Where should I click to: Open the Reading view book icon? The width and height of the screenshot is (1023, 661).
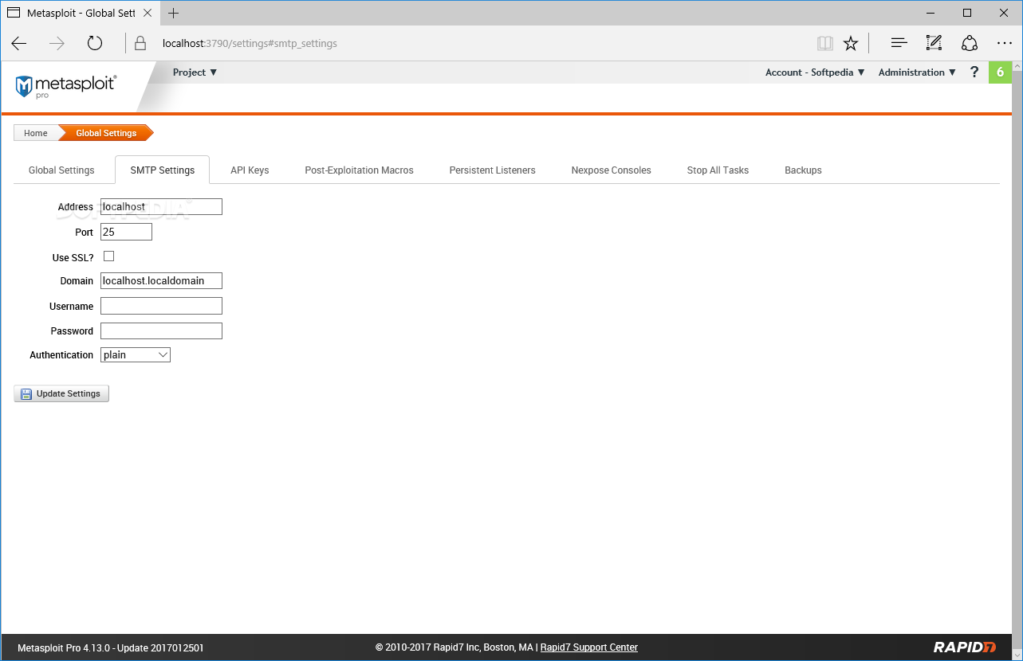pos(825,43)
